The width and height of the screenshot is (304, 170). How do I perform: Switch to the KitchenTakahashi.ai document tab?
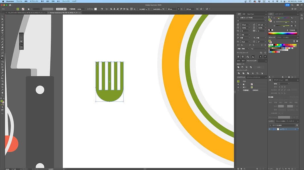tap(61, 13)
